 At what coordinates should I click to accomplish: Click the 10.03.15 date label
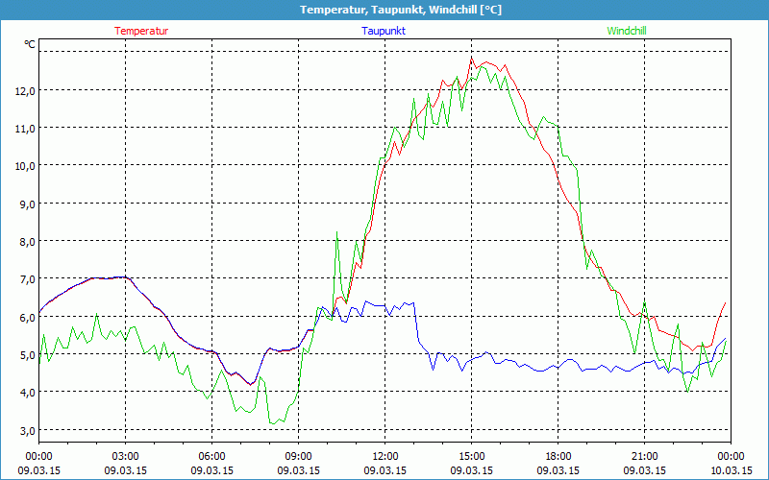pos(731,470)
